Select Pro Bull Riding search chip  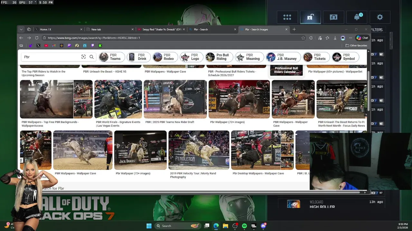pyautogui.click(x=219, y=57)
